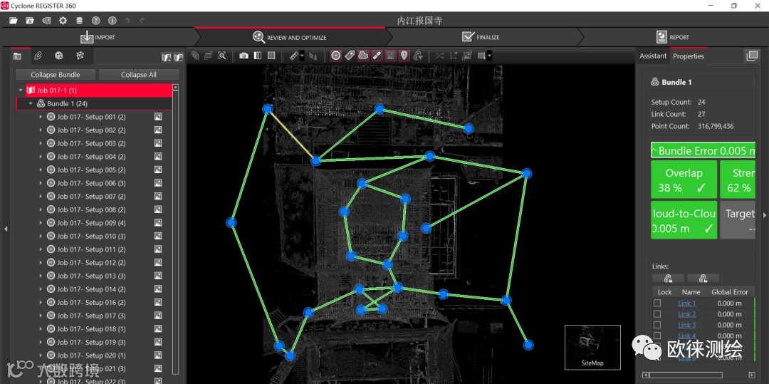Viewport: 769px width, 384px height.
Task: Toggle setup markers display icon
Action: click(336, 56)
